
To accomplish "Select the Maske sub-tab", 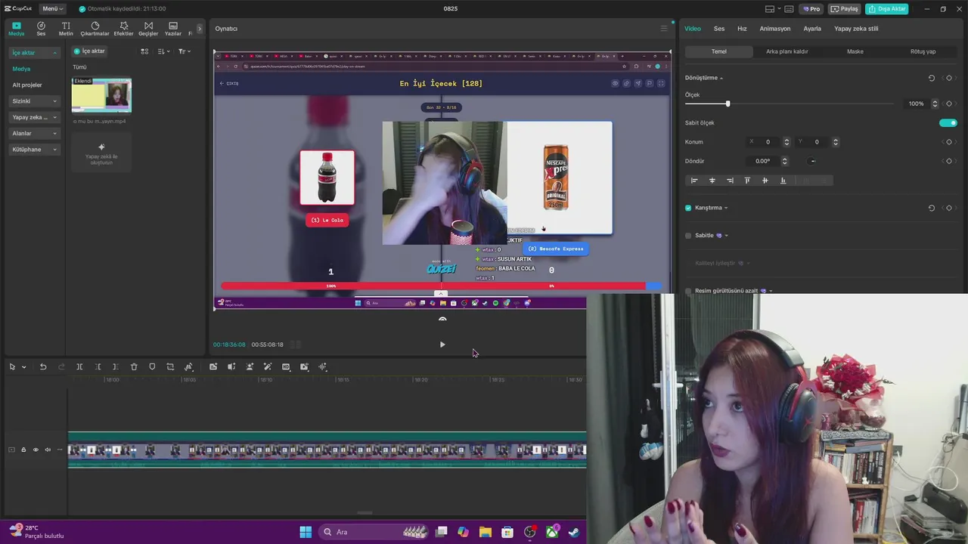I will tap(855, 51).
